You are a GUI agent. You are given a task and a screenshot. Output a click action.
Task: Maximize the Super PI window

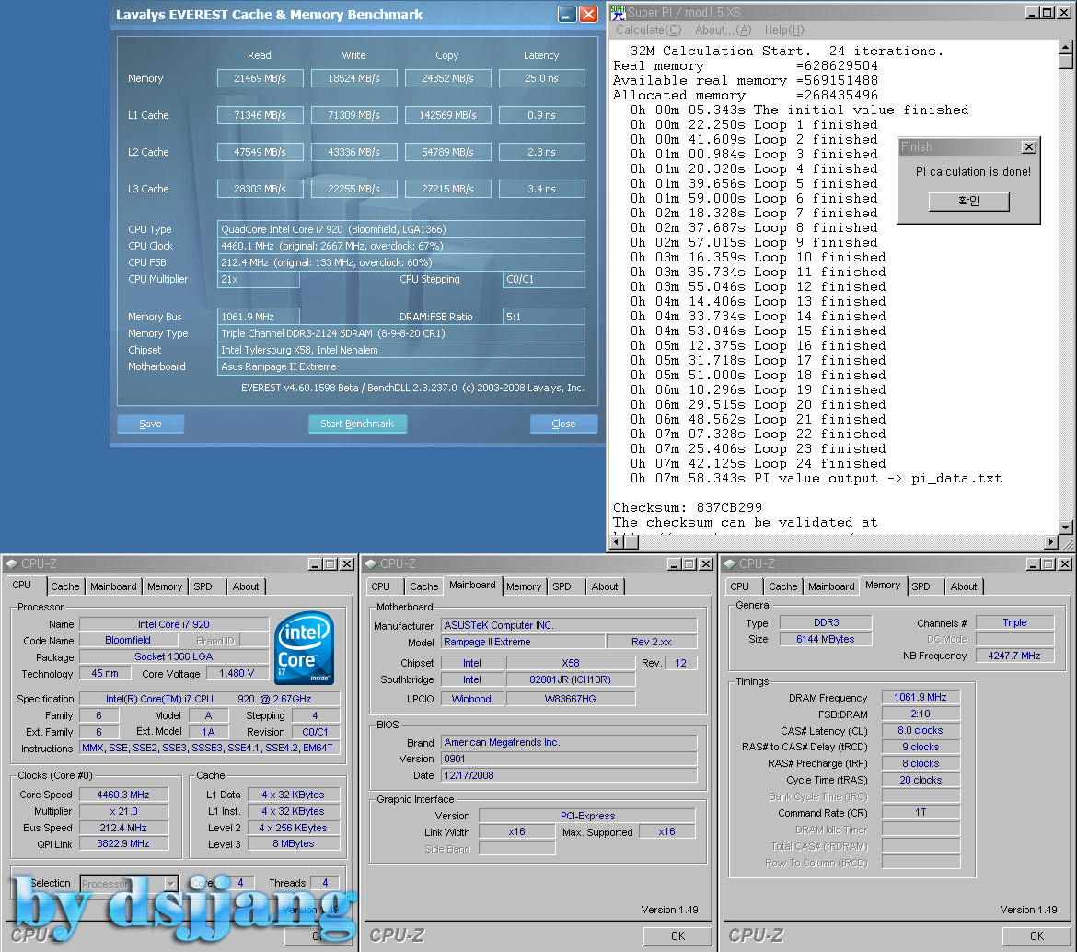[1048, 12]
